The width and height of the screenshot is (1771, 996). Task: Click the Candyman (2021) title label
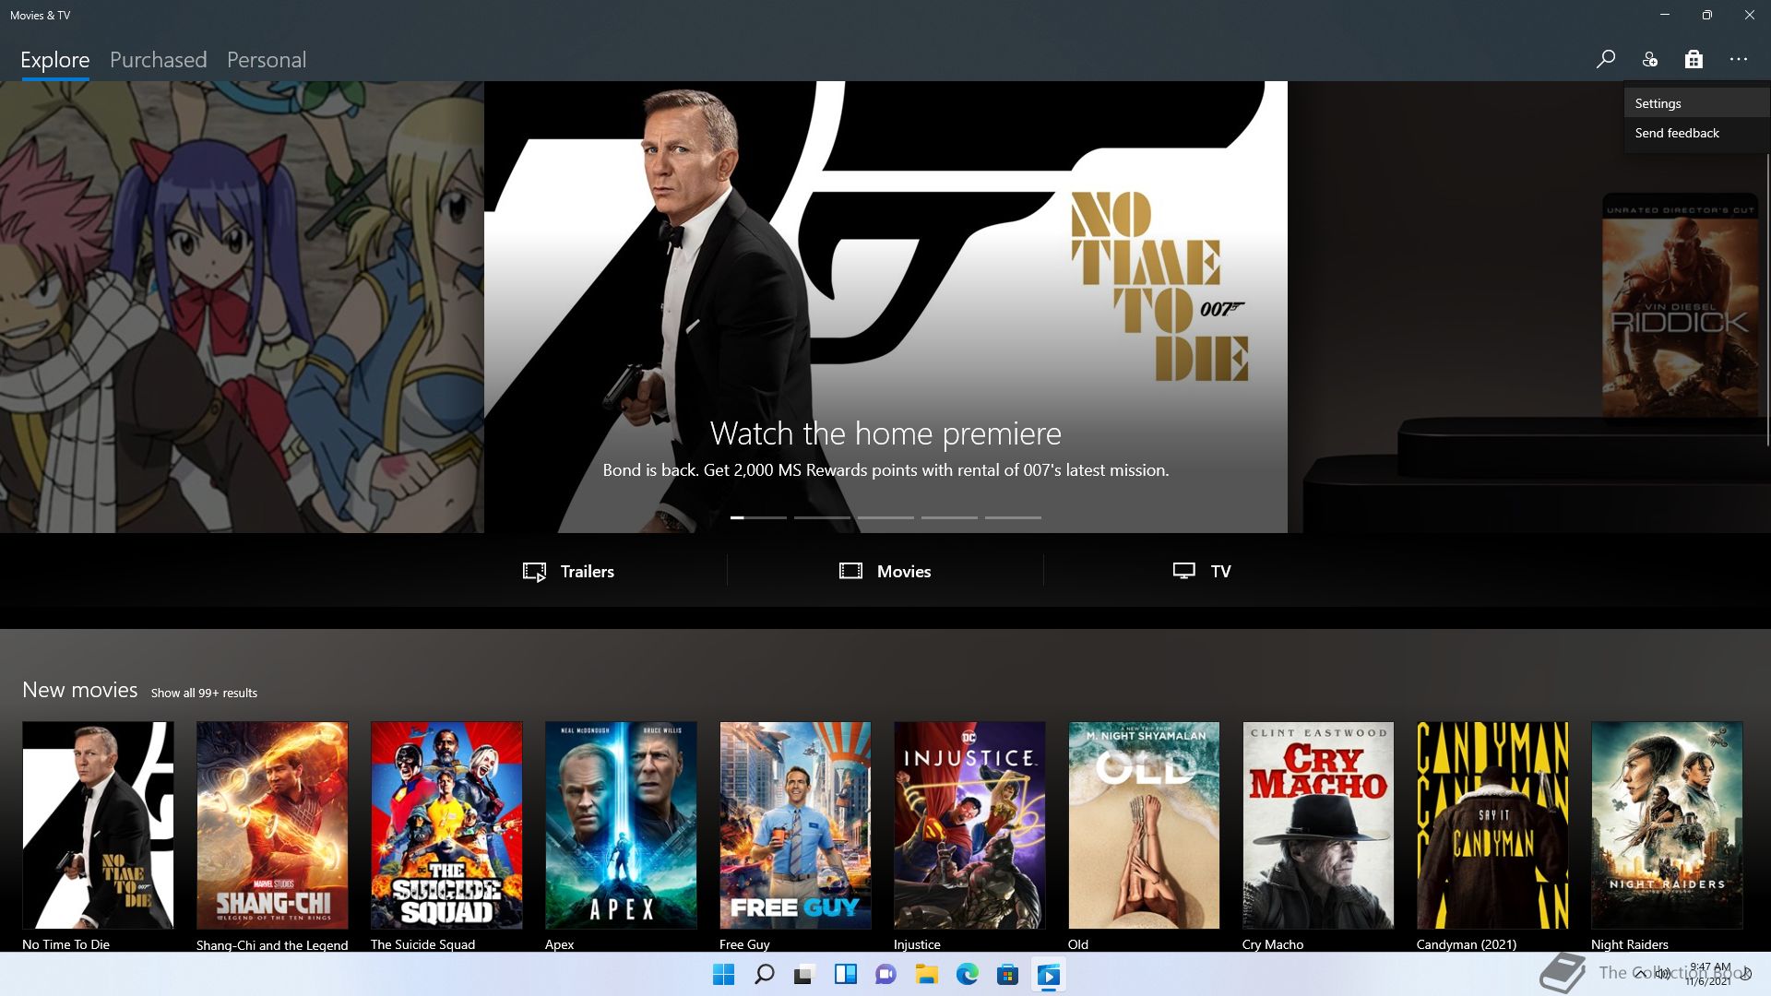(1467, 944)
